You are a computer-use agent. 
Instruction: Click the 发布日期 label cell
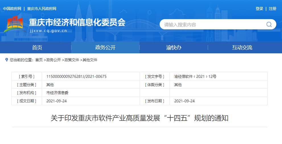(x=155, y=101)
